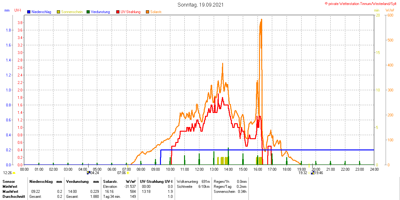Click the 12:26 time label
This screenshot has width=400, height=200.
point(7,173)
